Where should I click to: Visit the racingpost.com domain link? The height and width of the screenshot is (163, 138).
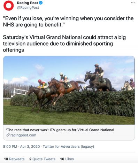click(23, 135)
